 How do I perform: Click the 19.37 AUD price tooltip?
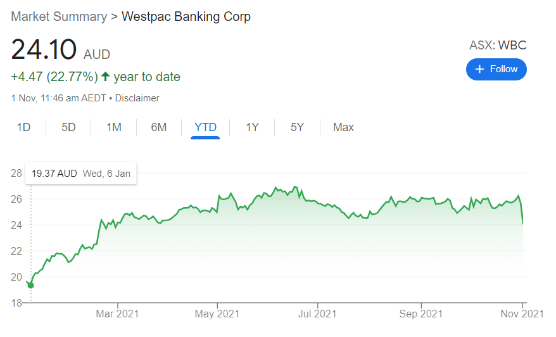(x=81, y=174)
